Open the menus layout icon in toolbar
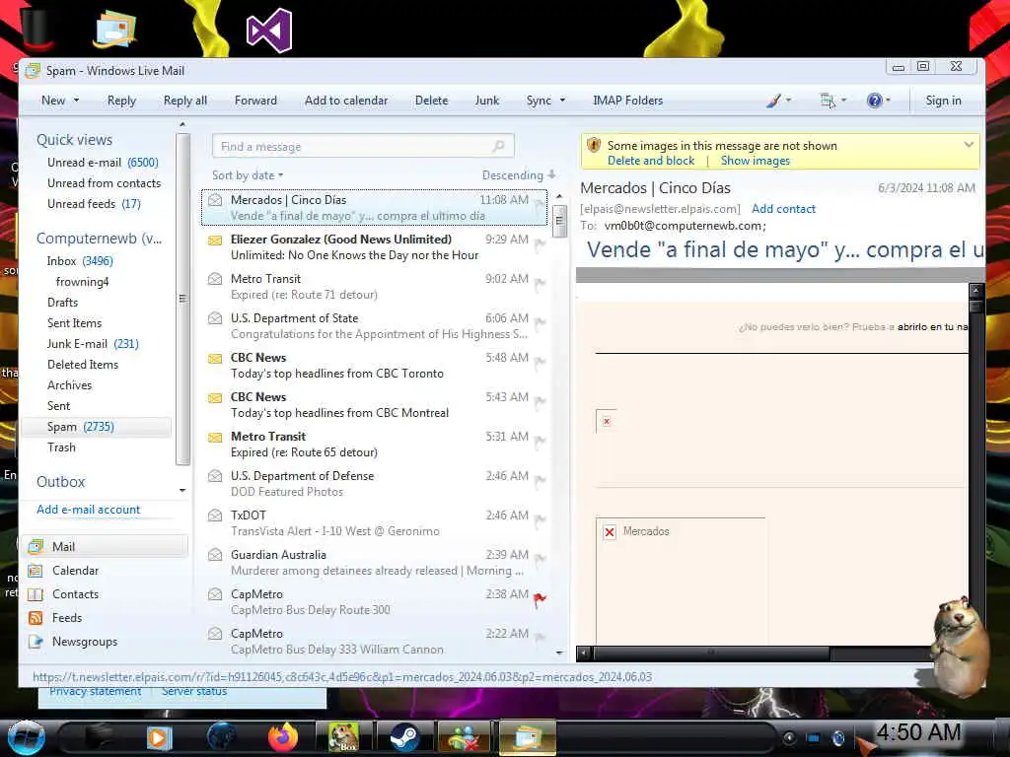This screenshot has height=757, width=1010. [x=828, y=101]
